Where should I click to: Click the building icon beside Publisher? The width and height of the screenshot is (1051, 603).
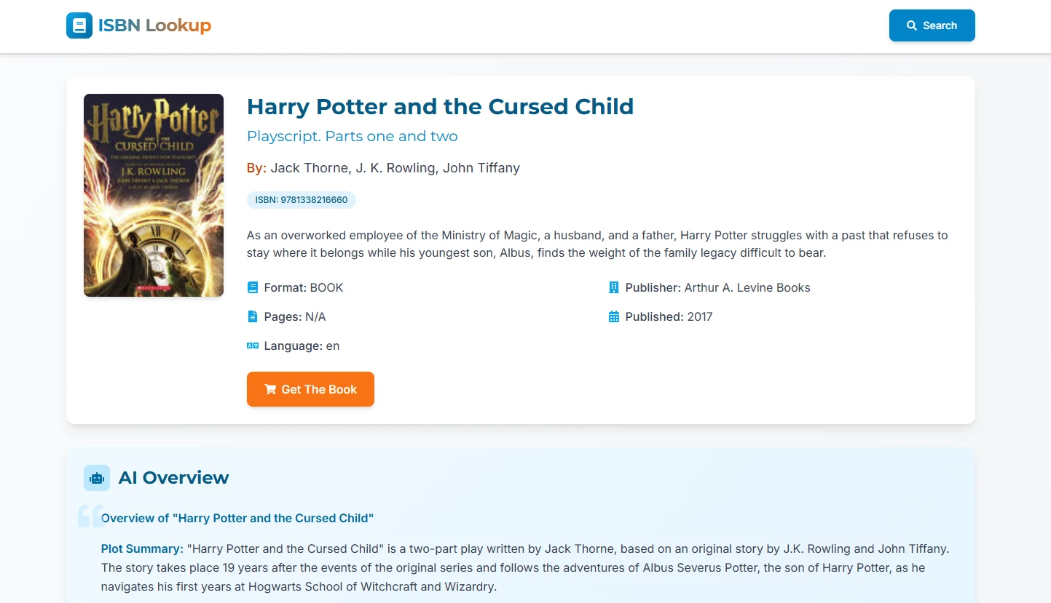pos(614,287)
